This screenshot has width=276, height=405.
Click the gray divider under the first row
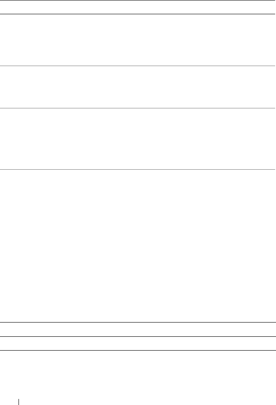pos(138,66)
